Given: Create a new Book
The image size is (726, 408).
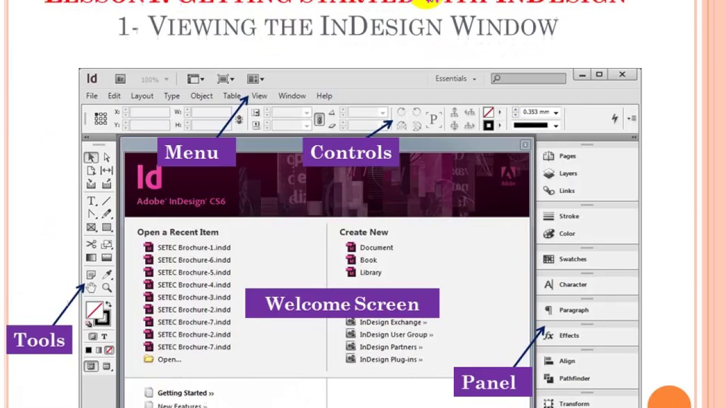Looking at the screenshot, I should pos(361,260).
